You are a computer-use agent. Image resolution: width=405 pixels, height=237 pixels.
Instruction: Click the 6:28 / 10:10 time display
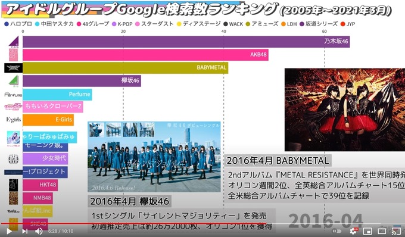pos(61,231)
